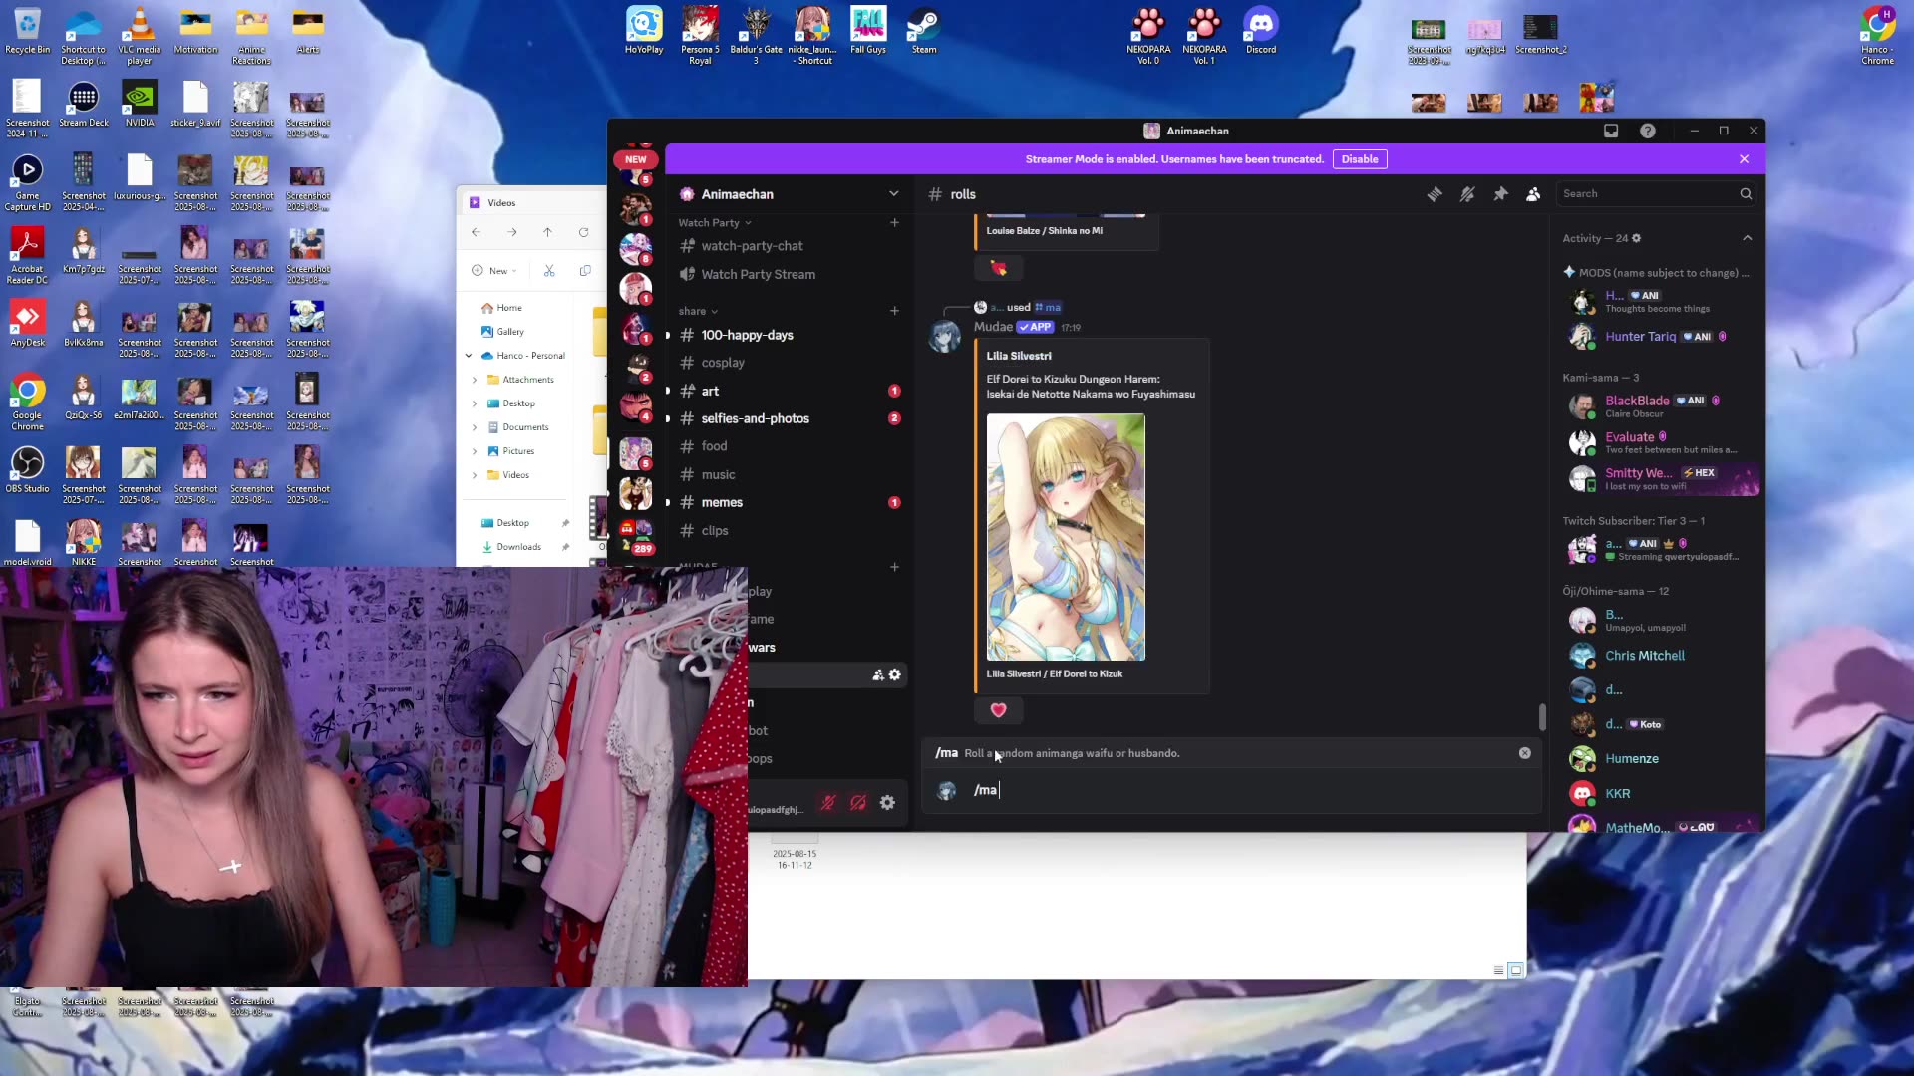
Task: Click the heart reaction under Lilia Silvestri
Action: tap(998, 710)
